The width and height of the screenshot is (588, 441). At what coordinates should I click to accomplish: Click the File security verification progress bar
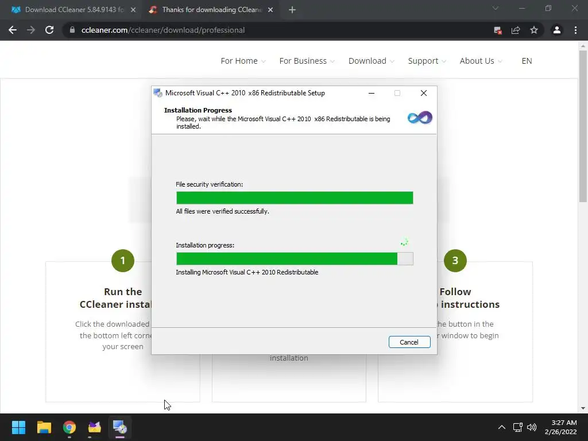[x=295, y=198]
